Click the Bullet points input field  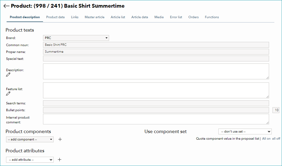156,110
